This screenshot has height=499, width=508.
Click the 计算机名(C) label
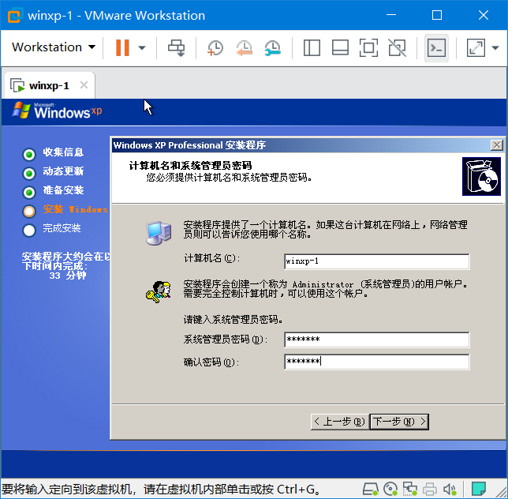[x=212, y=258]
